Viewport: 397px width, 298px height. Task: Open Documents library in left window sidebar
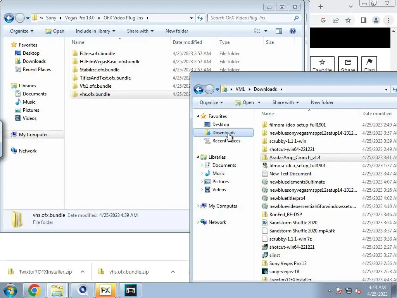pos(35,94)
